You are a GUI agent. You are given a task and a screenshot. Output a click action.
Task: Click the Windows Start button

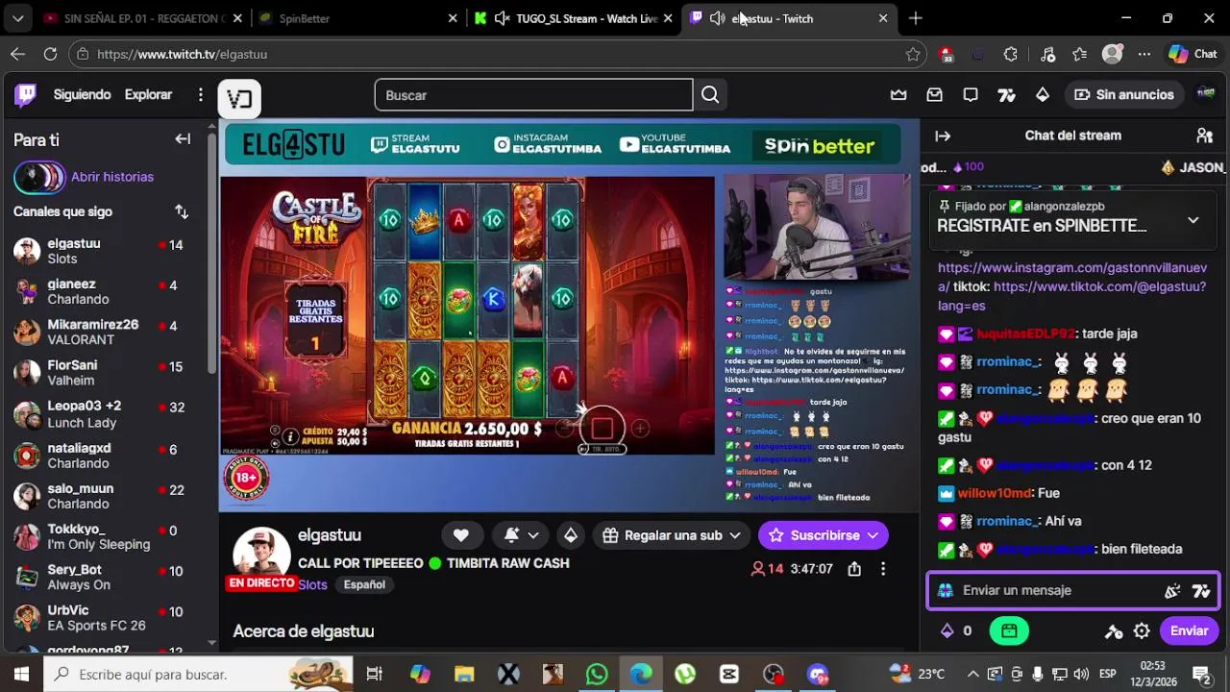click(21, 674)
